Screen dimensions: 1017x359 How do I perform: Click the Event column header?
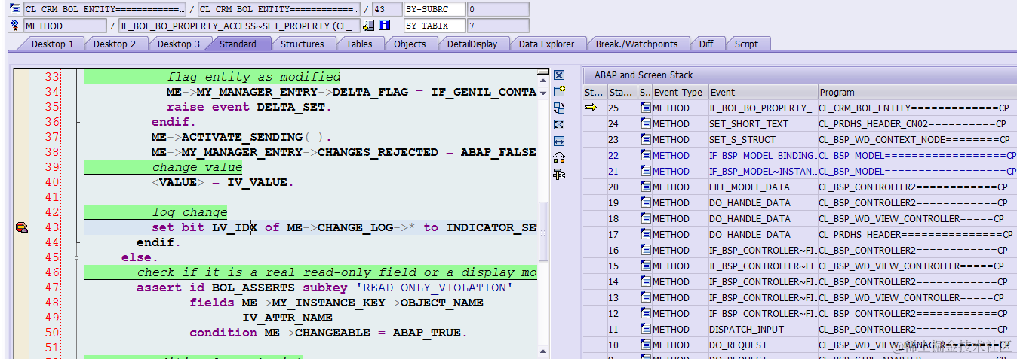pos(763,92)
